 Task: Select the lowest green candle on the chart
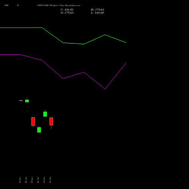point(39,130)
